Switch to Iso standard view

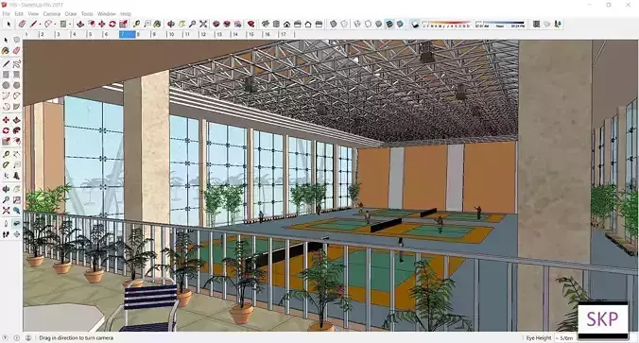[x=266, y=24]
